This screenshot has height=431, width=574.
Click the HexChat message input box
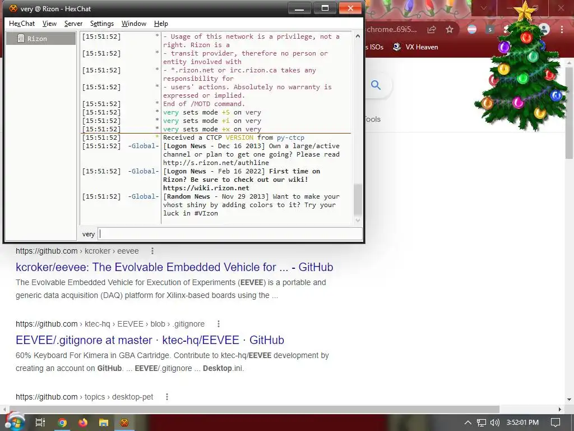pyautogui.click(x=230, y=234)
